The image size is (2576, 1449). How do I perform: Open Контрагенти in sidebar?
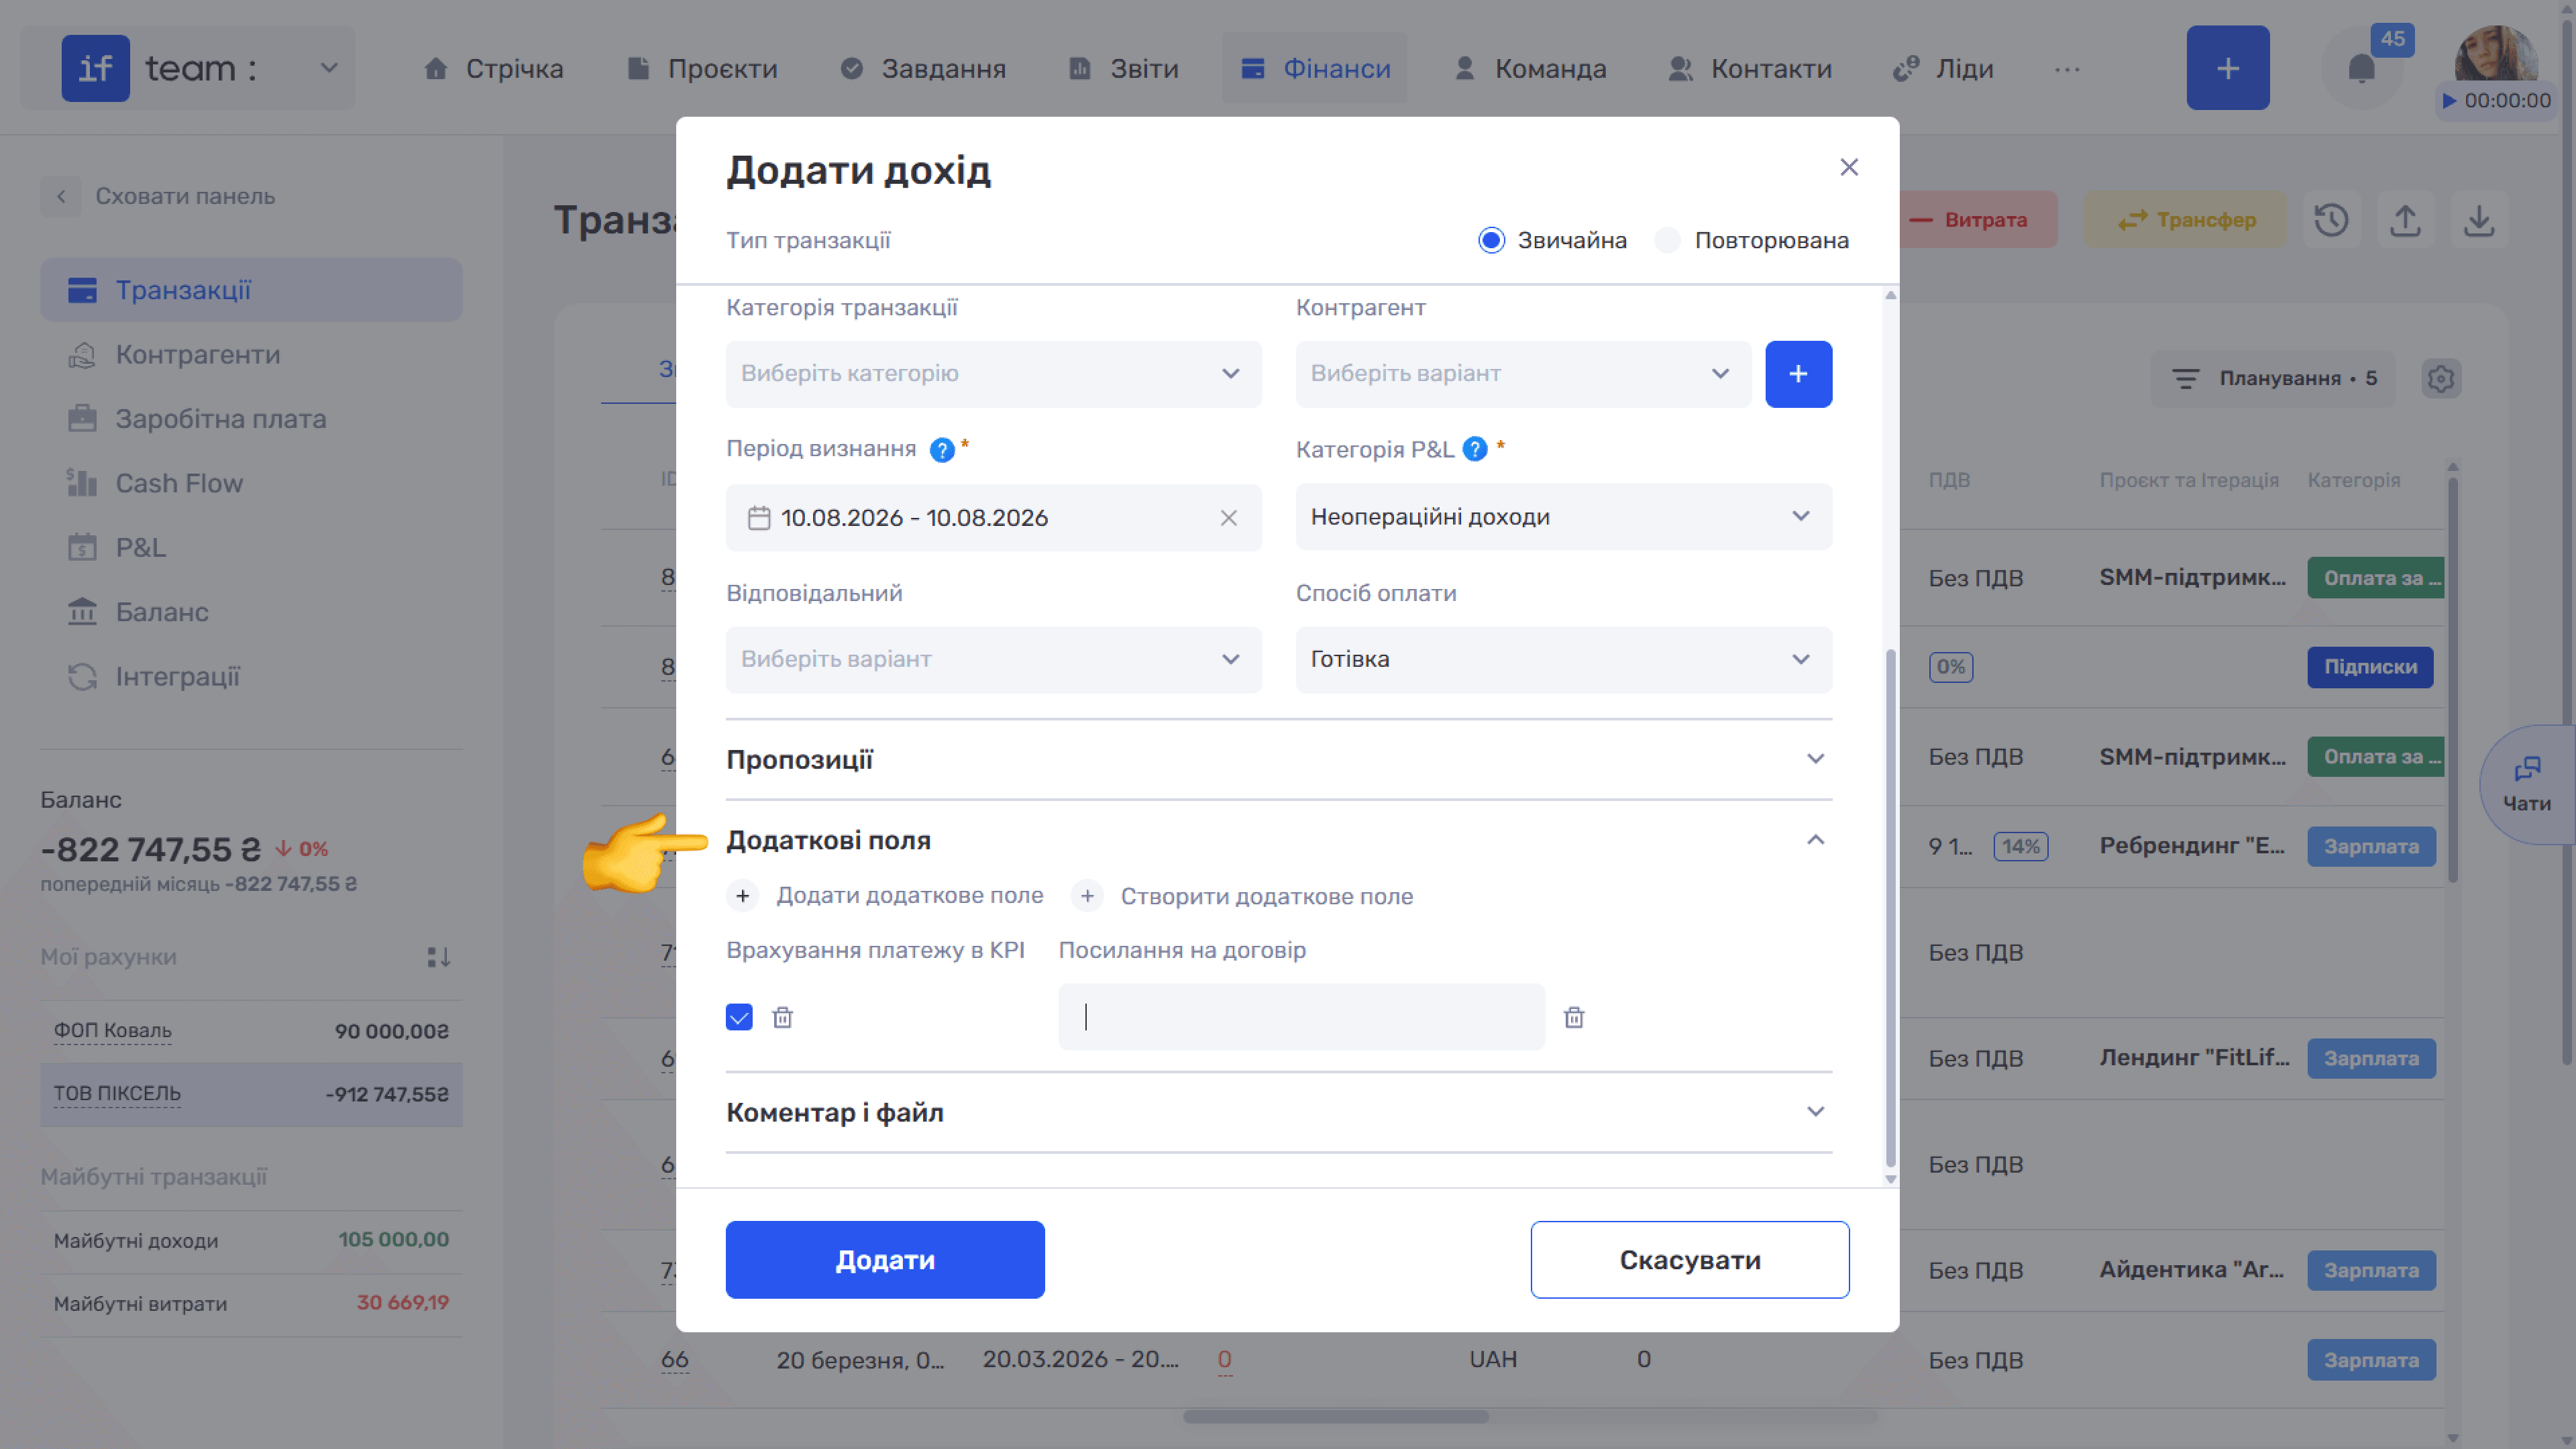pos(251,355)
